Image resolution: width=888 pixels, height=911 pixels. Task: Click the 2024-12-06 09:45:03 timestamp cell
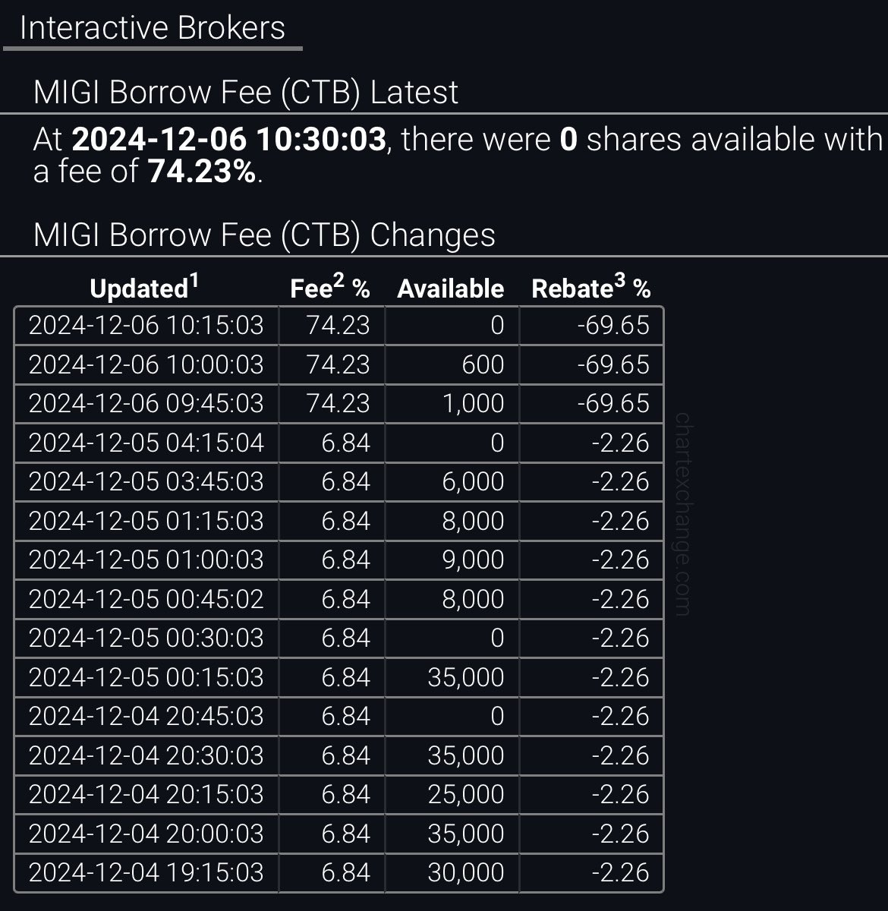(x=146, y=403)
